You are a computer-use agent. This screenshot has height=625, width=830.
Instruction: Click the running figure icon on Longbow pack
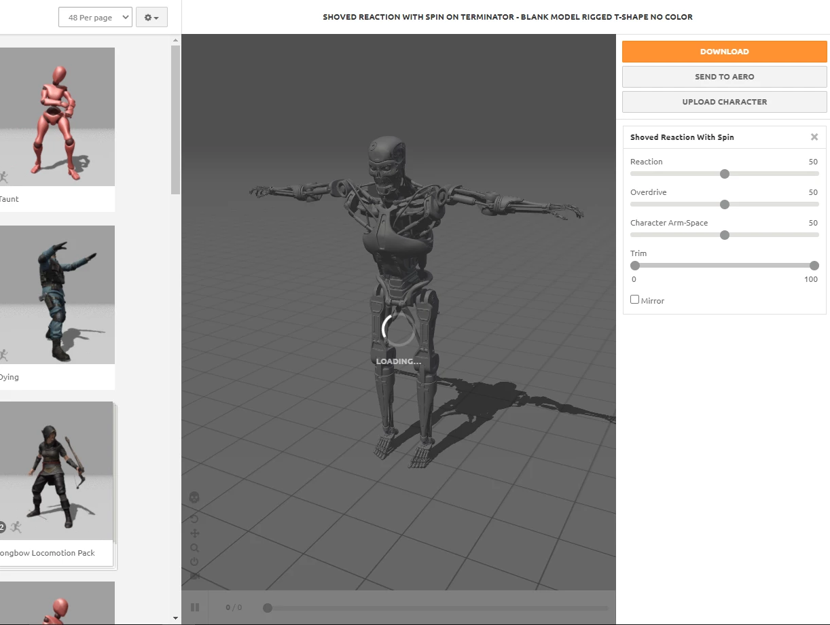(16, 527)
